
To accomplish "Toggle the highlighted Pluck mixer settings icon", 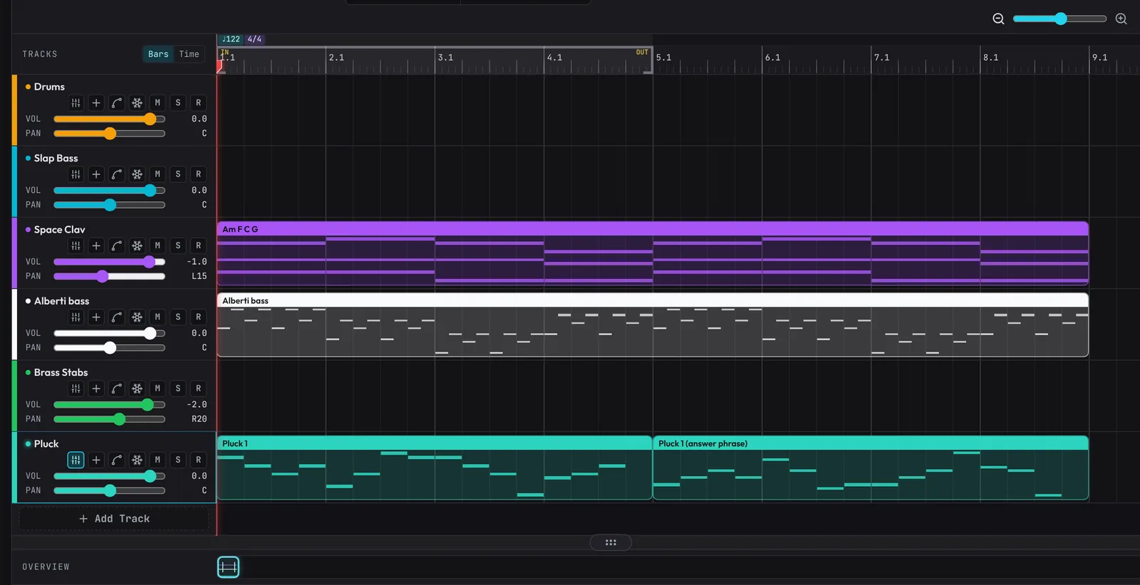I will point(76,460).
